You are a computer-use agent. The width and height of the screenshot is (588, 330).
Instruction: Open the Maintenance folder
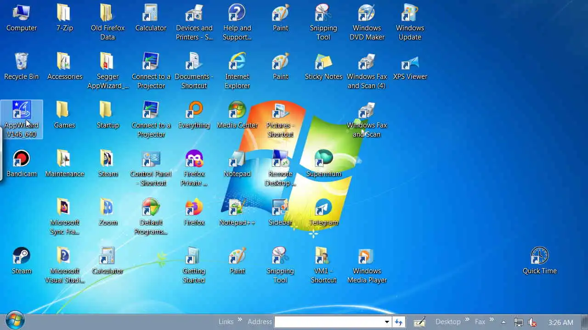tap(65, 164)
